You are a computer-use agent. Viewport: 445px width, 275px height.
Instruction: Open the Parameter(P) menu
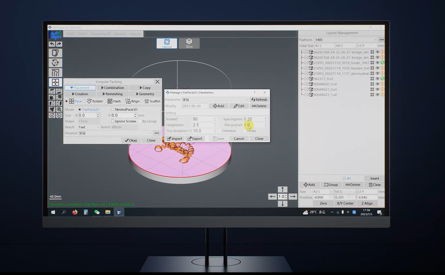click(x=101, y=34)
